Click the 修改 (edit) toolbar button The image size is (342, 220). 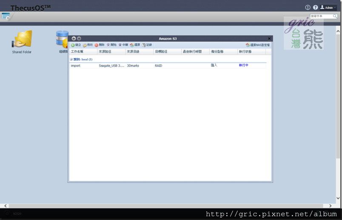[88, 45]
